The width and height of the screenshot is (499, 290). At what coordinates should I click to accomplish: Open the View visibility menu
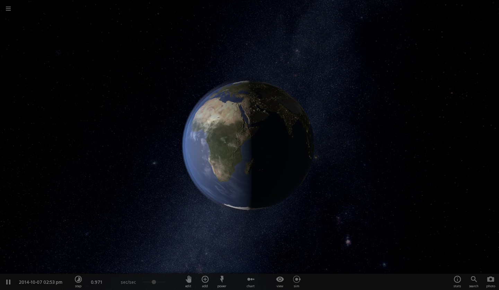pos(280,281)
